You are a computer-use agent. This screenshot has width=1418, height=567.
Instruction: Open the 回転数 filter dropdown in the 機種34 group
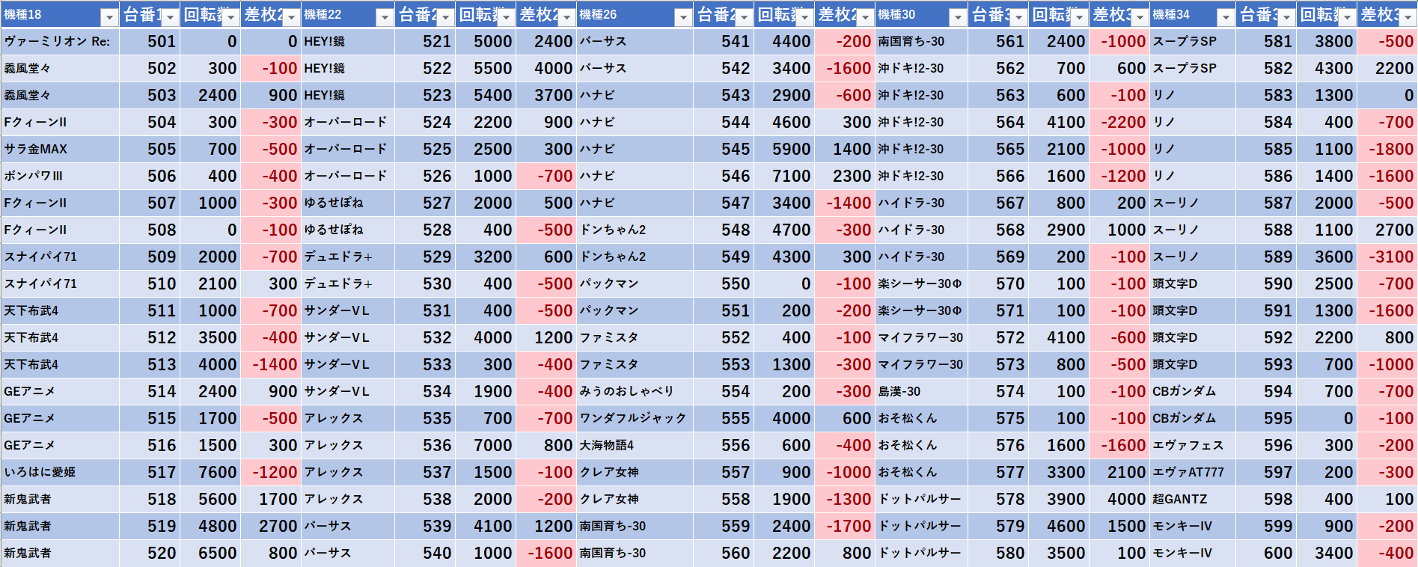pyautogui.click(x=1348, y=17)
